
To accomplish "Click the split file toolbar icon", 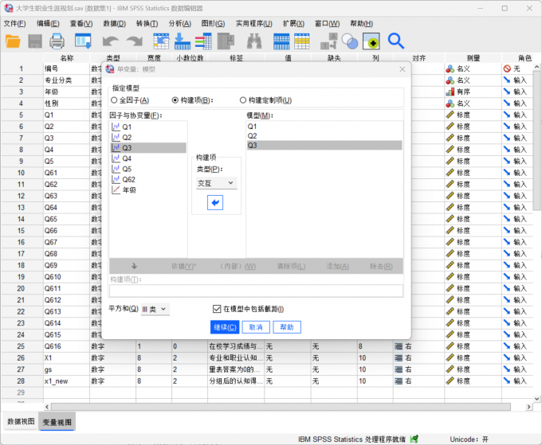I will (328, 41).
